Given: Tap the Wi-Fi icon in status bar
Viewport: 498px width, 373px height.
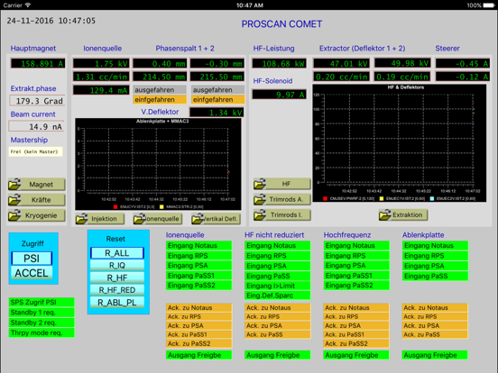Looking at the screenshot, I should tap(28, 5).
